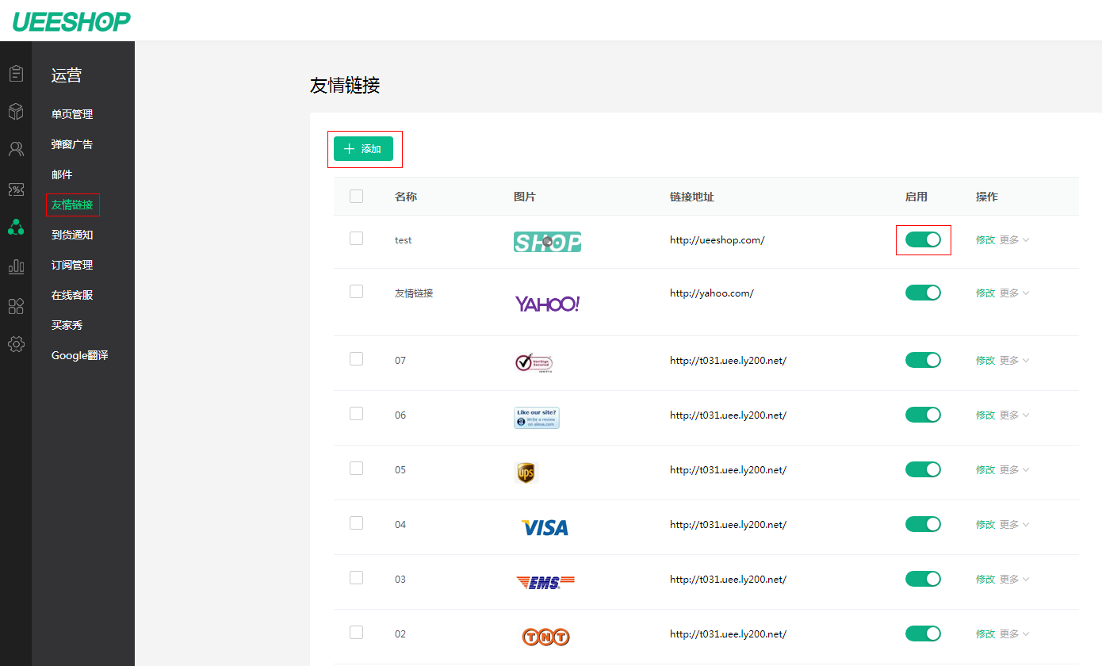Click the Yahoo logo thumbnail
1102x666 pixels.
547,304
